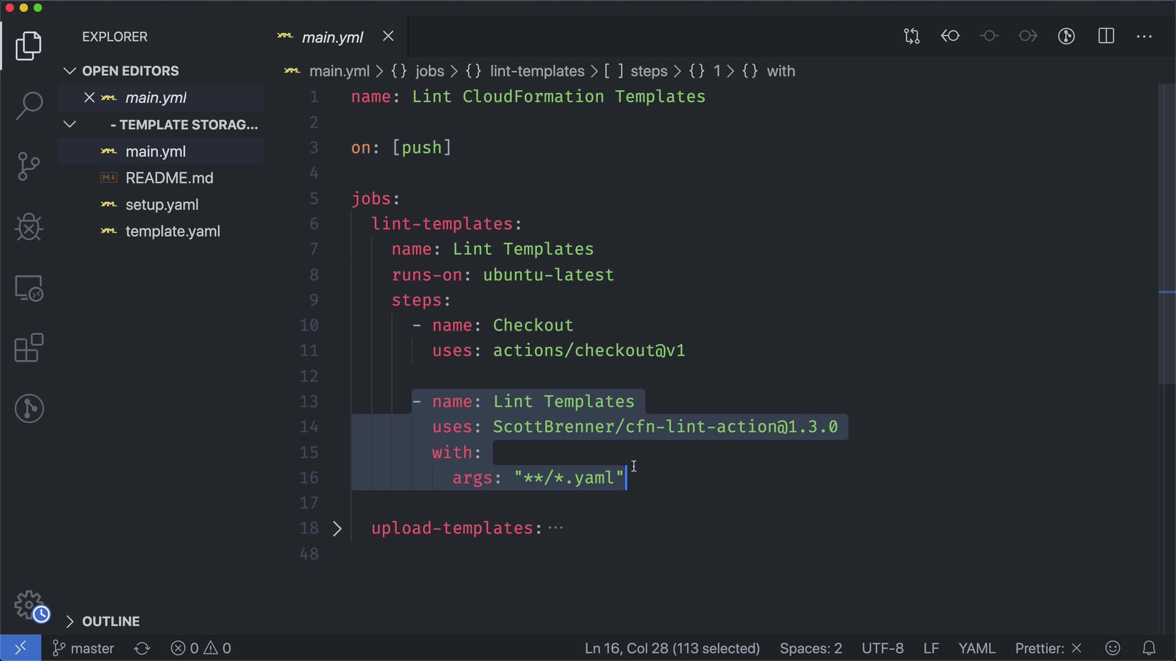Change the YAML language mode
Viewport: 1176px width, 661px height.
pyautogui.click(x=976, y=648)
